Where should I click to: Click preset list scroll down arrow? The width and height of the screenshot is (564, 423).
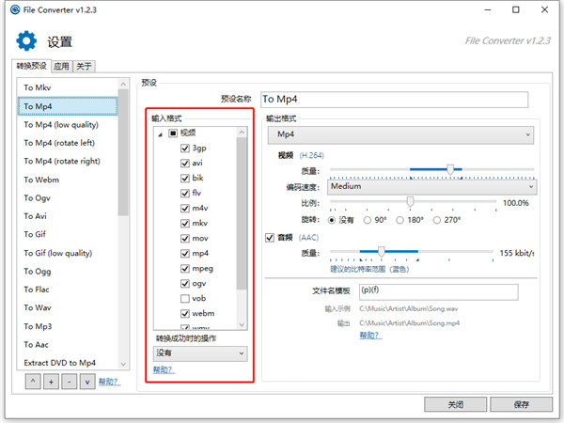(123, 364)
